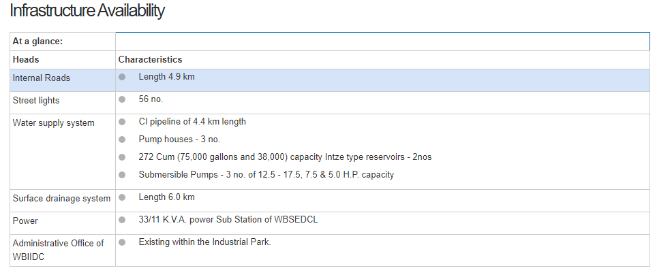Click the bullet beside Pump houses
The height and width of the screenshot is (279, 672).
coord(122,139)
